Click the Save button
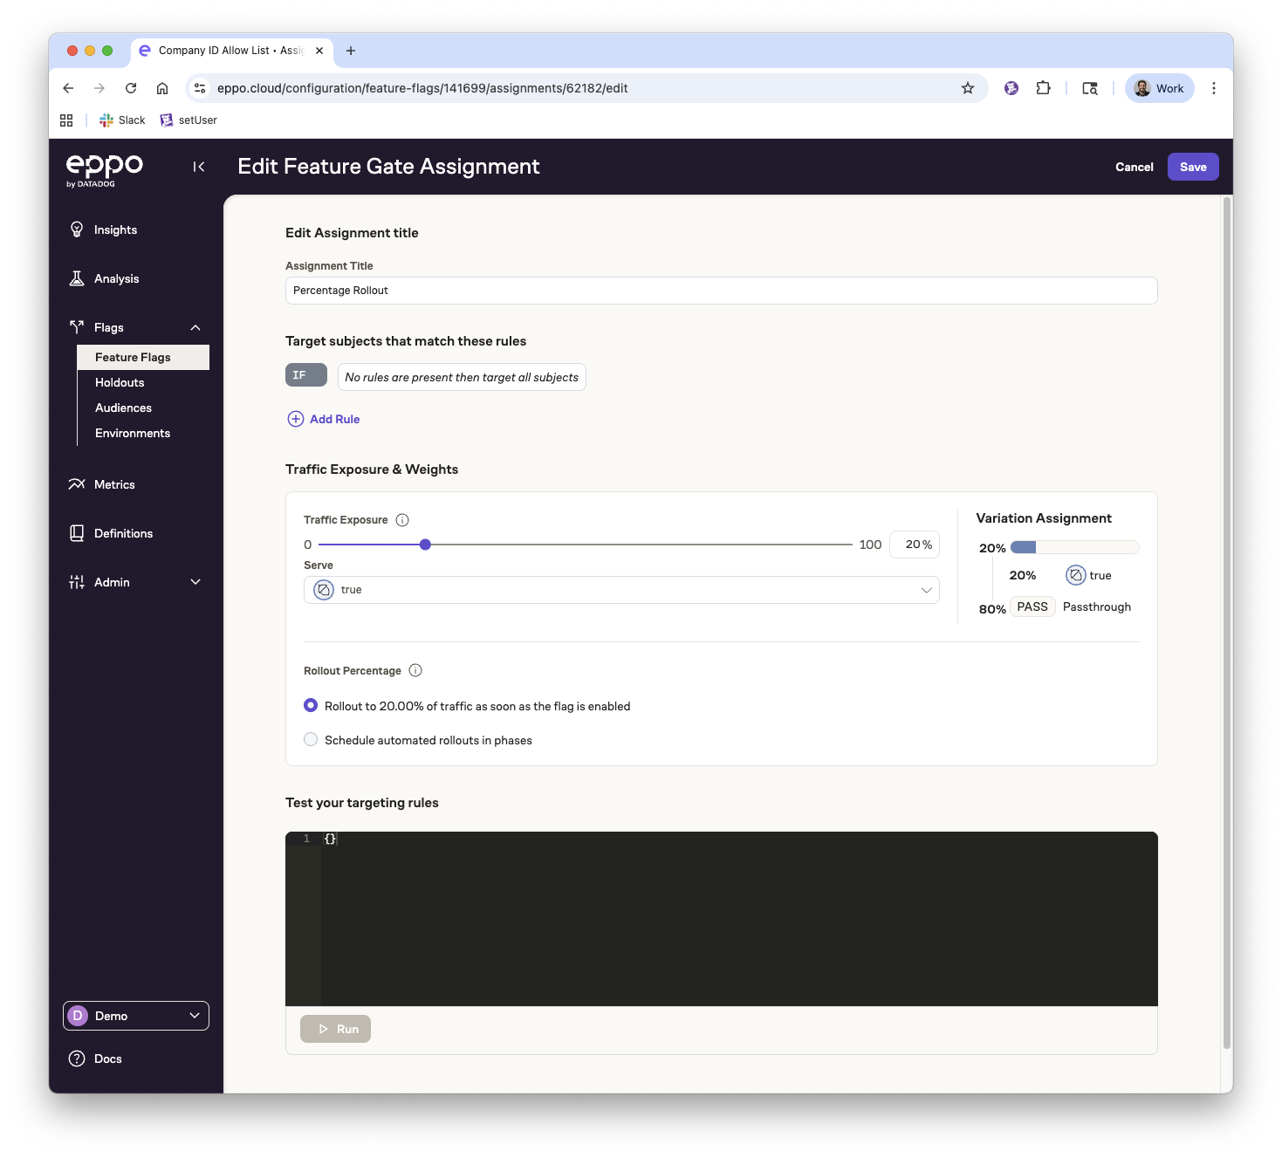 click(1192, 167)
